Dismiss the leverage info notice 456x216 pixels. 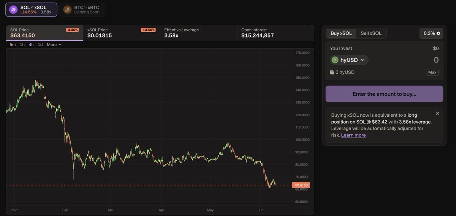[x=437, y=113]
